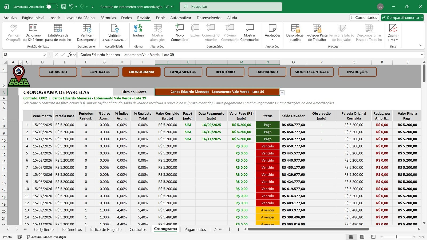The width and height of the screenshot is (427, 240).
Task: Open Undo history dropdown arrow
Action: point(76,7)
